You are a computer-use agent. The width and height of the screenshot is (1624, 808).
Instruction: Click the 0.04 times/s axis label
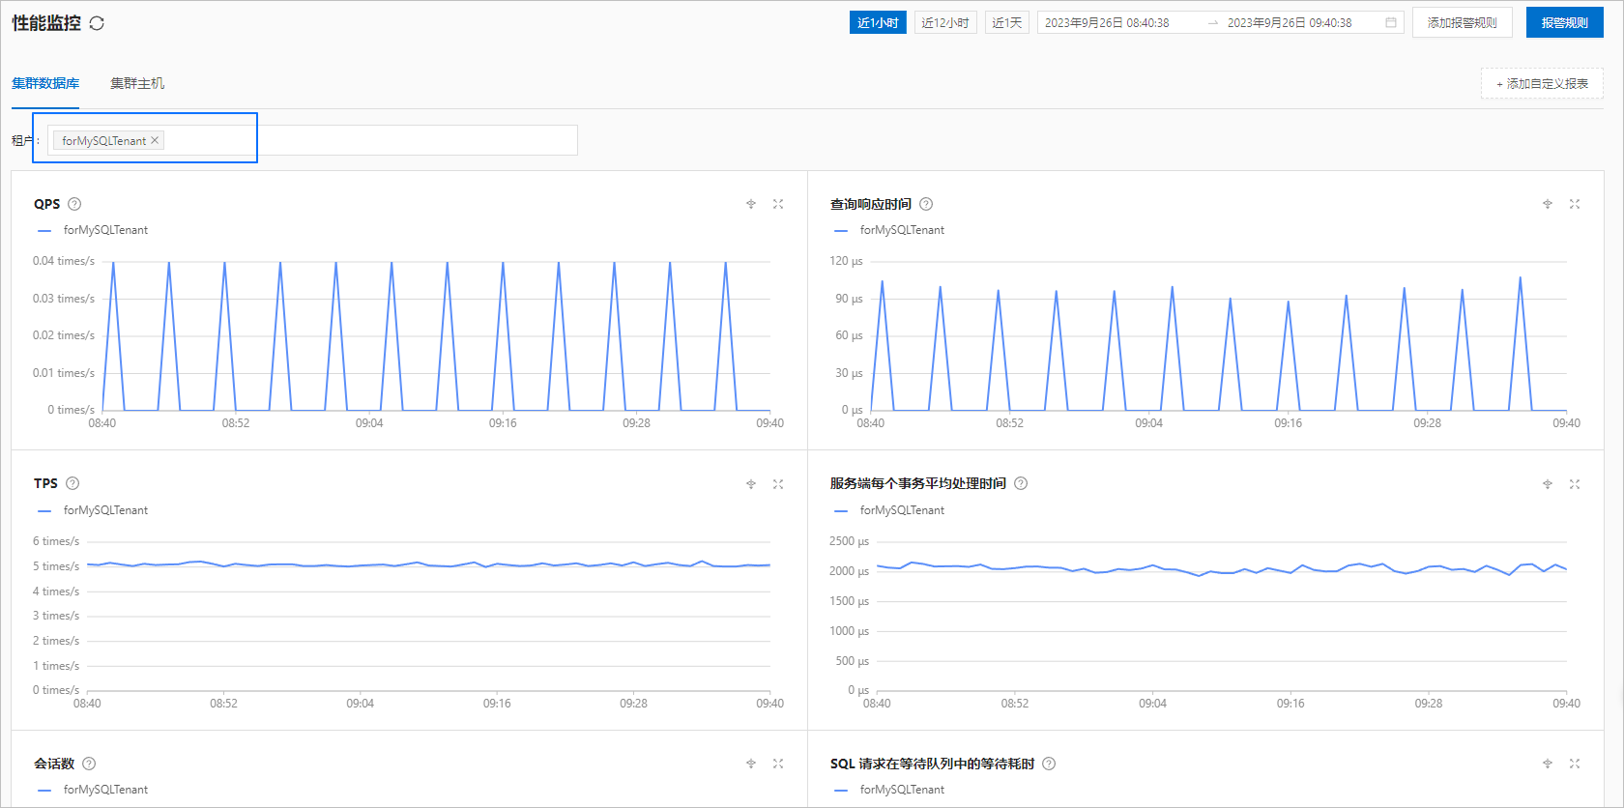click(x=64, y=261)
